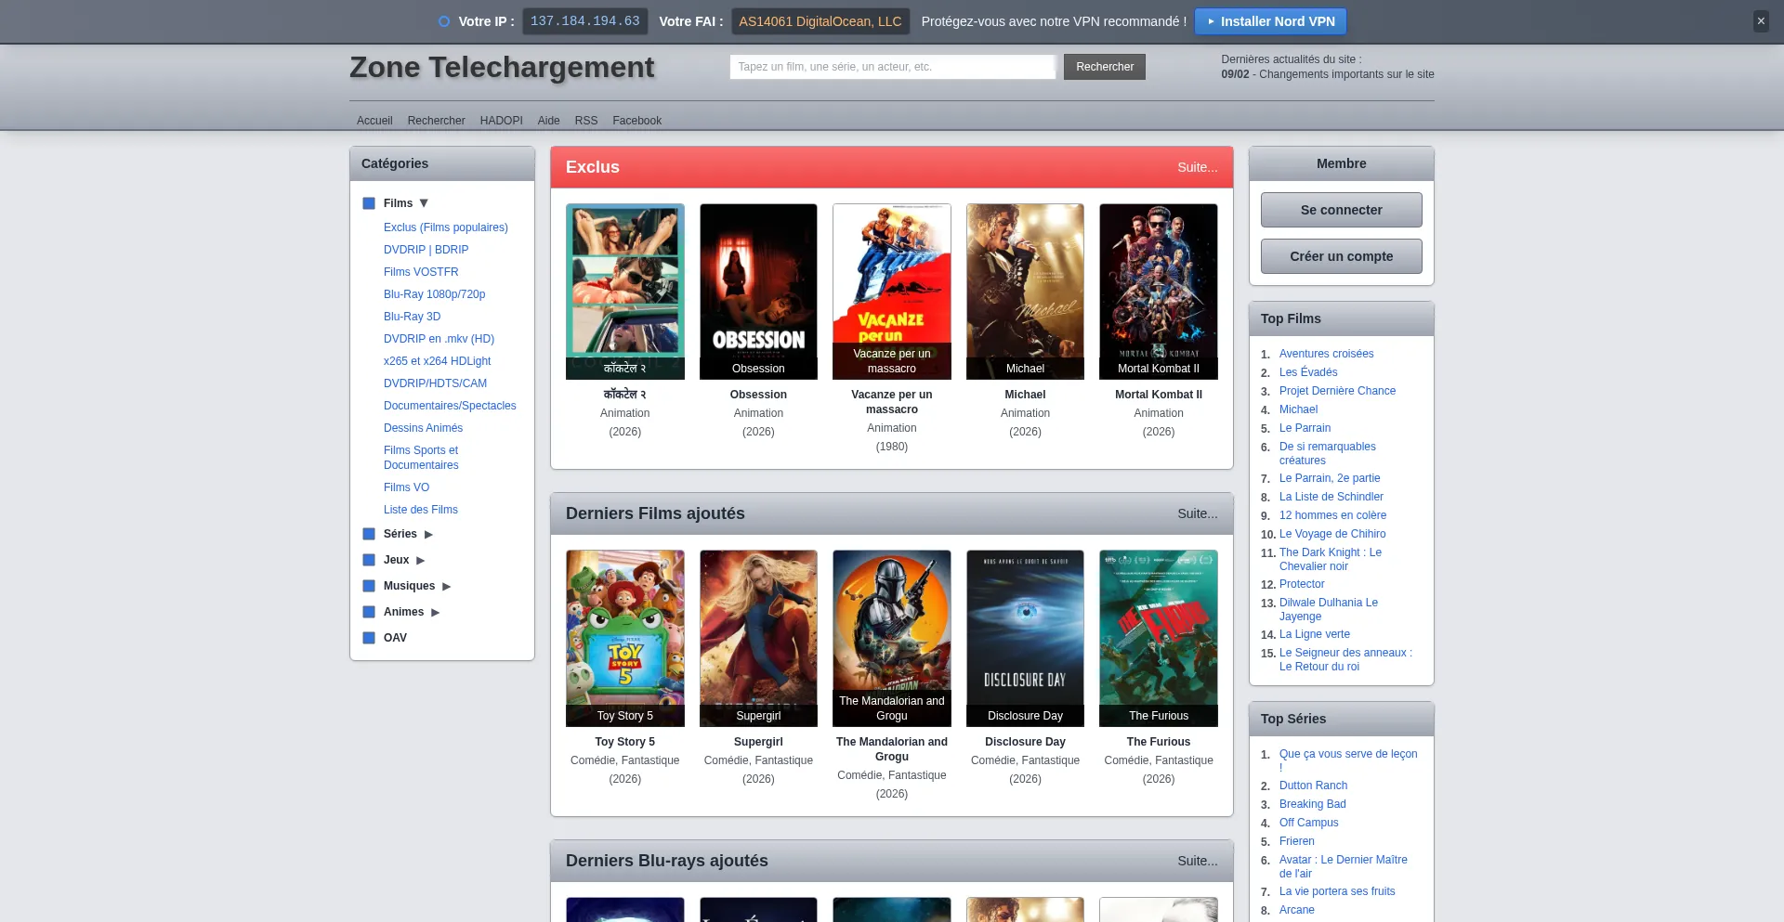The image size is (1784, 922).
Task: Click the Se connecter button
Action: [1341, 210]
